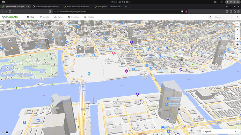Click the Chuo district label
This screenshot has height=135, width=241.
(x=180, y=60)
